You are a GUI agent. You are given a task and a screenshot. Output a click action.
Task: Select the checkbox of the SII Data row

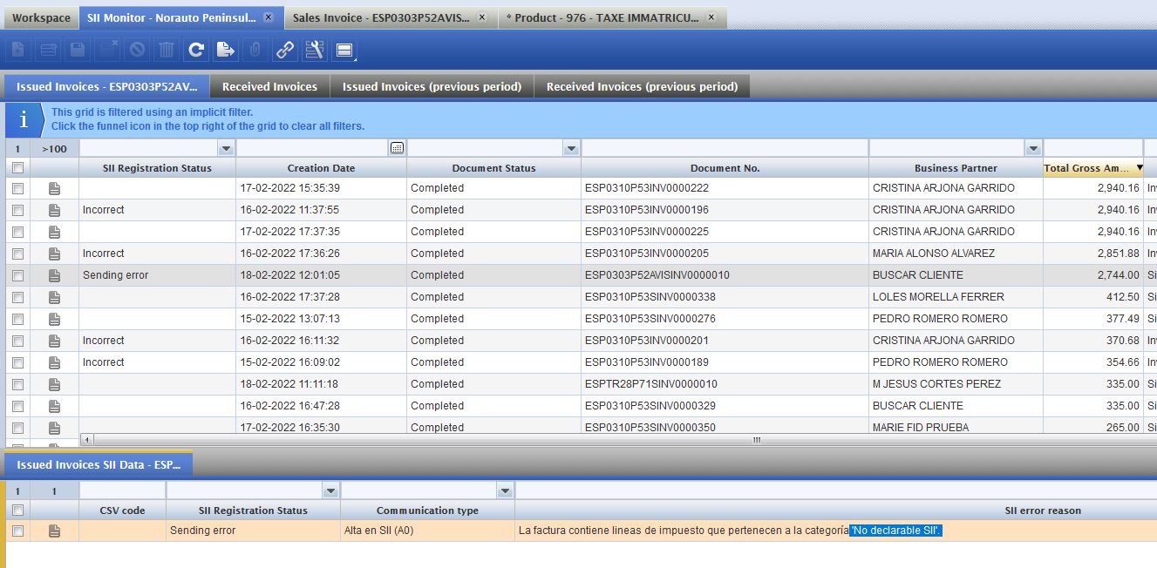[x=17, y=531]
